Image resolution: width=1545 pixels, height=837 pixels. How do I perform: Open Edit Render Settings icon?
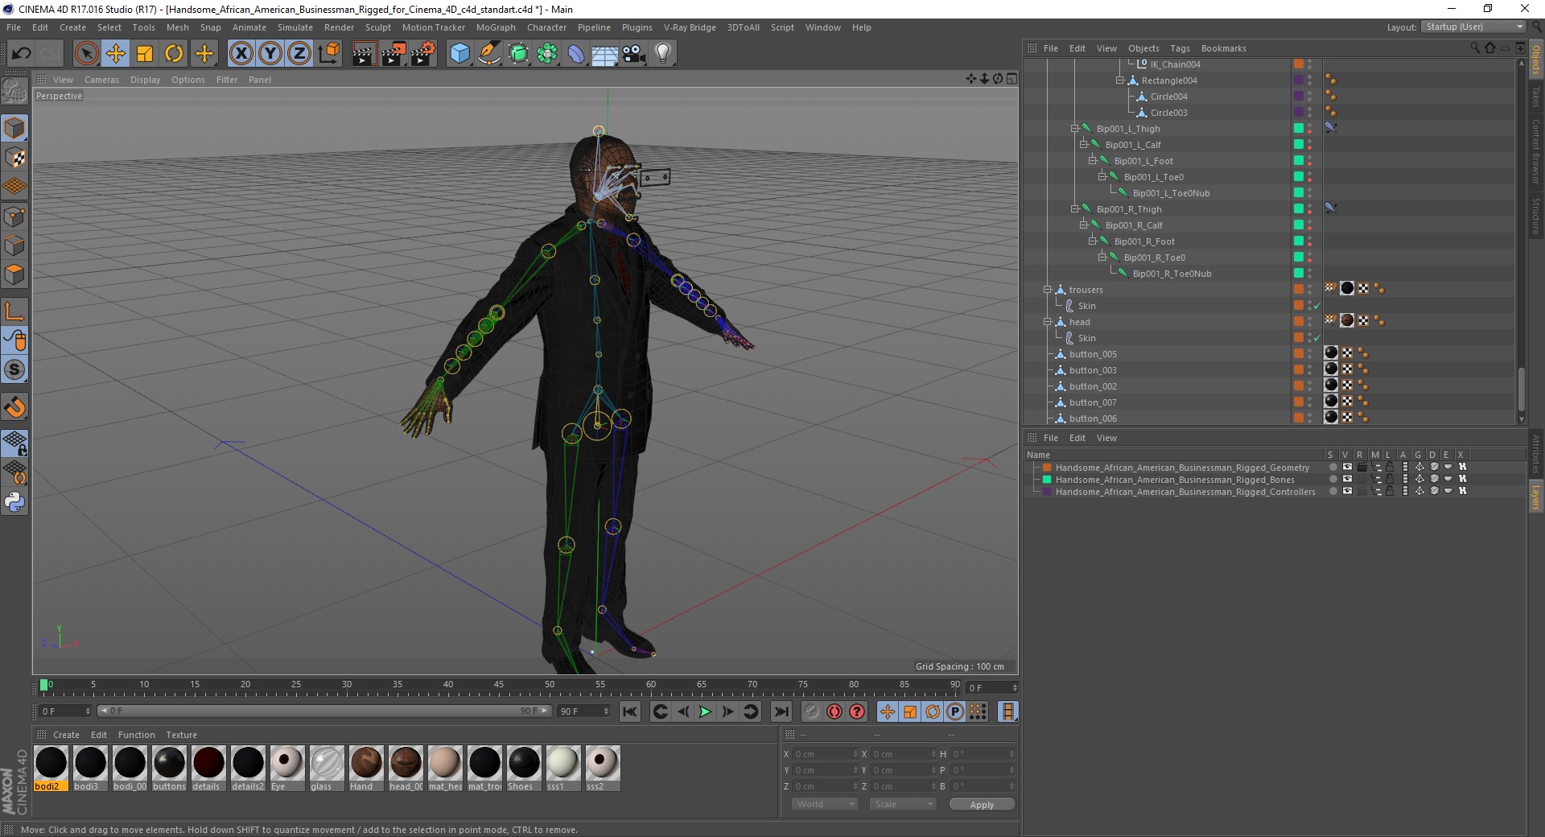click(x=423, y=54)
